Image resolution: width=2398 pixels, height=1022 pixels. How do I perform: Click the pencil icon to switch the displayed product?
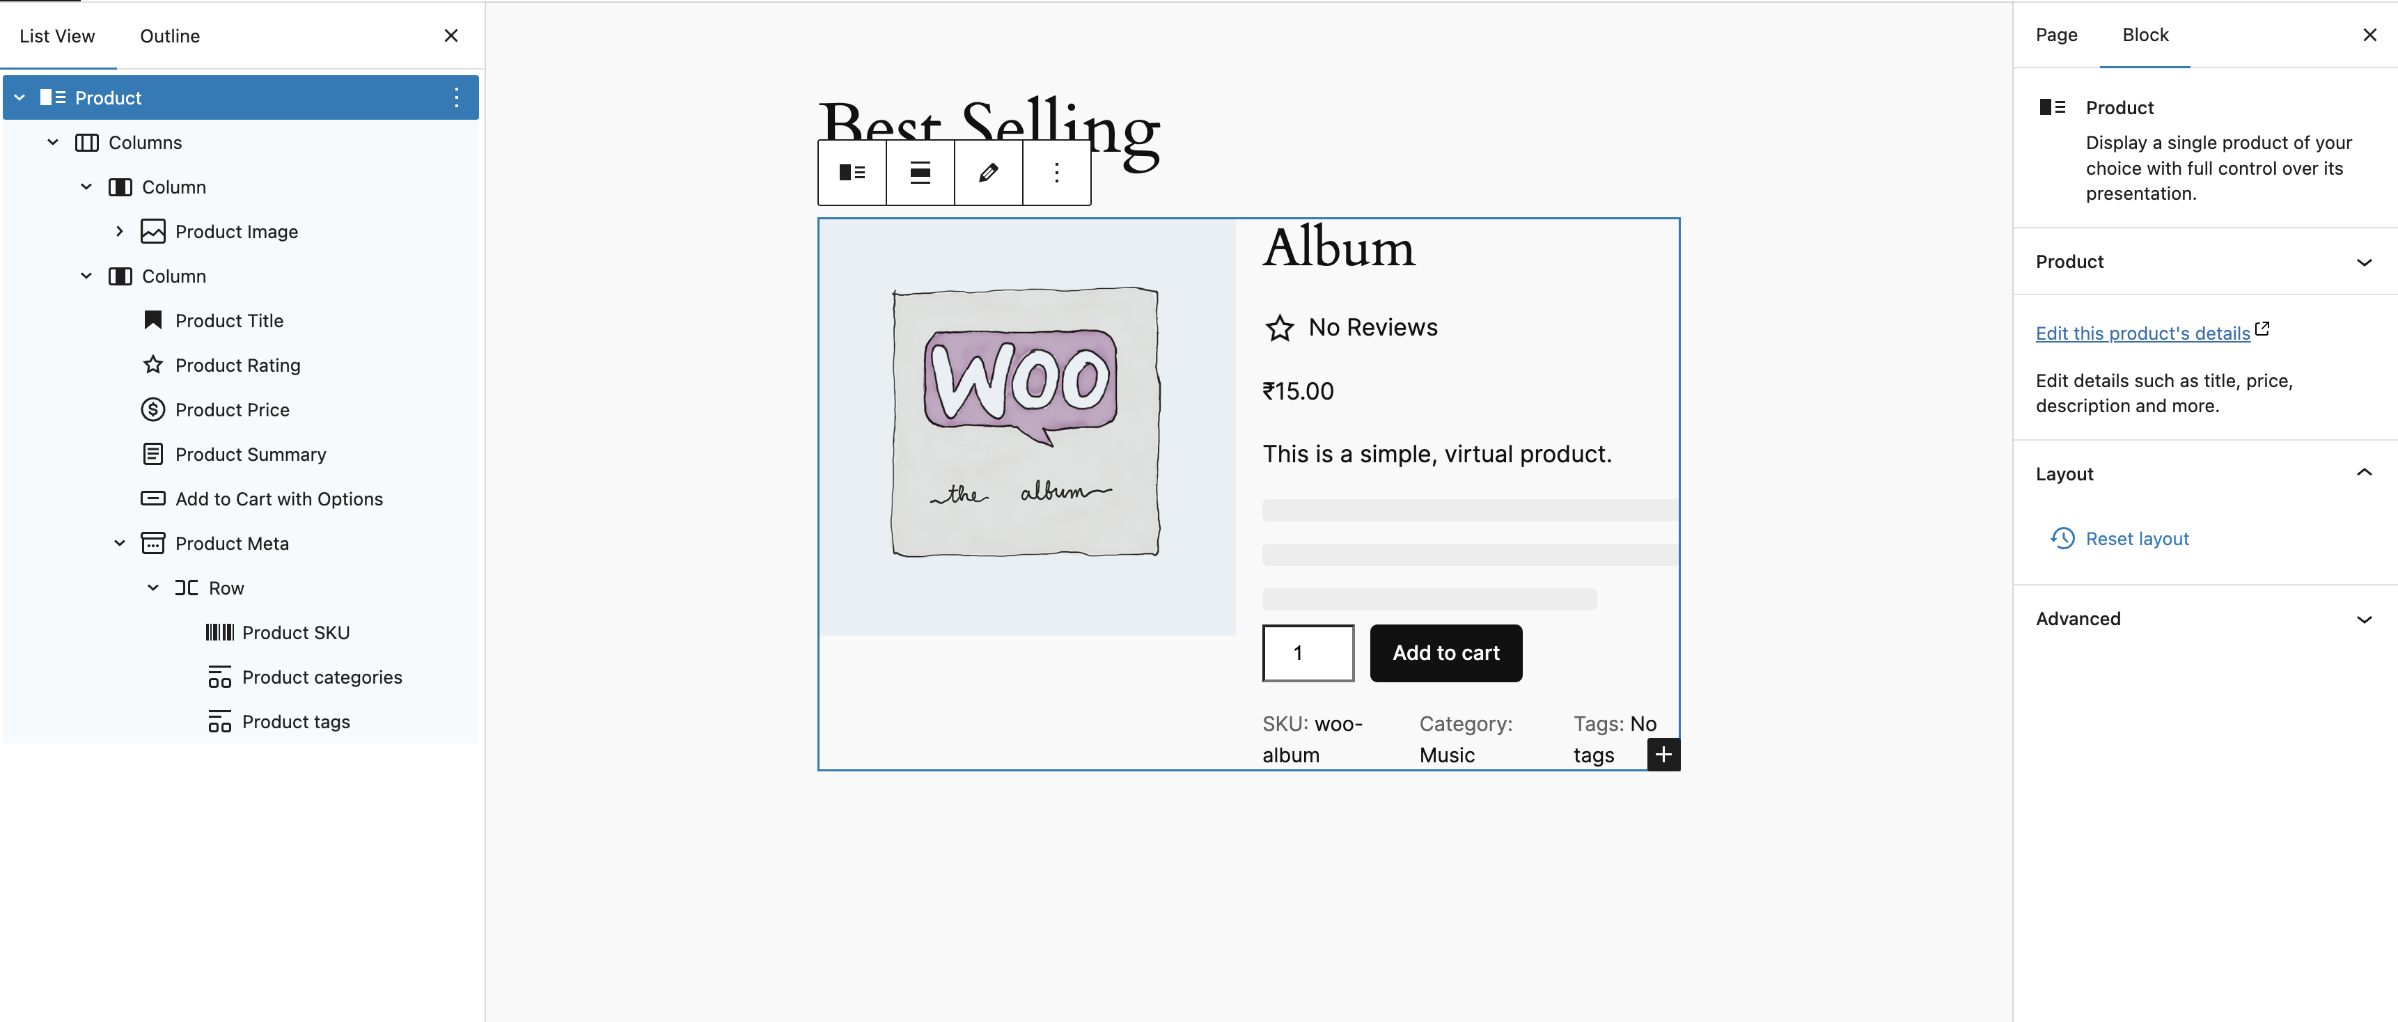coord(988,172)
